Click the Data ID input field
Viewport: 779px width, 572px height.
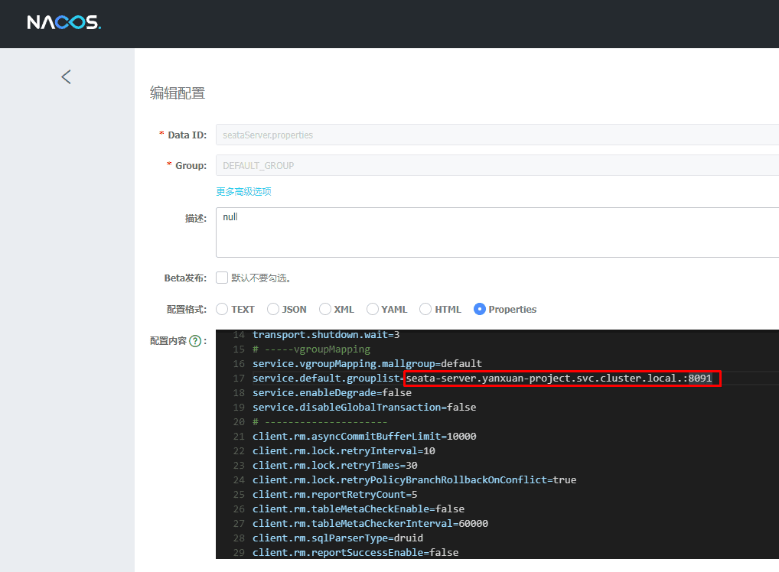click(497, 135)
